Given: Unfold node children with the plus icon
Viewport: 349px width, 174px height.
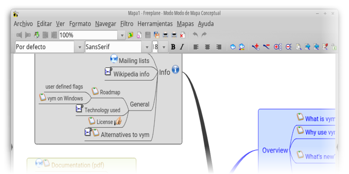Looking at the screenshot, I should point(278,47).
